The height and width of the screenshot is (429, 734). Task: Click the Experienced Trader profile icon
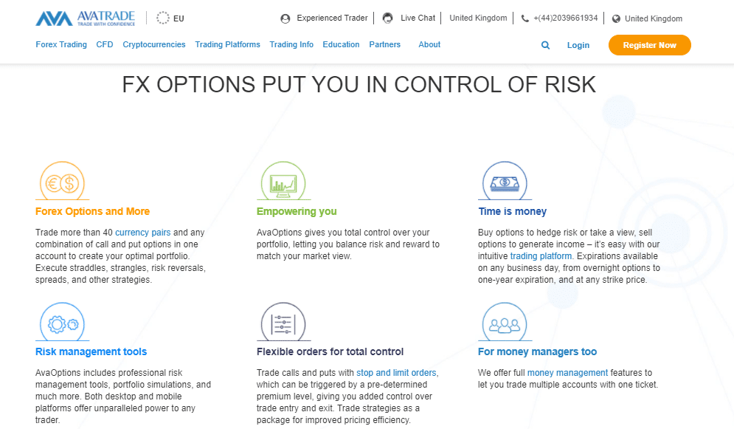(284, 18)
